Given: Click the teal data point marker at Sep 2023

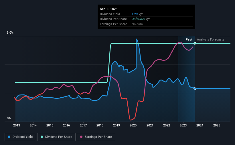Looking at the screenshot, I should click(x=195, y=43).
